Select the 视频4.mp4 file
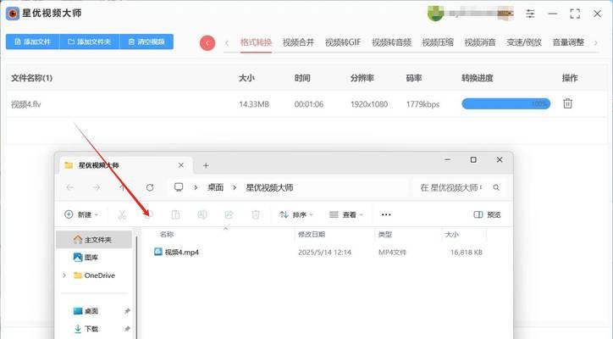The height and width of the screenshot is (339, 613). (176, 252)
